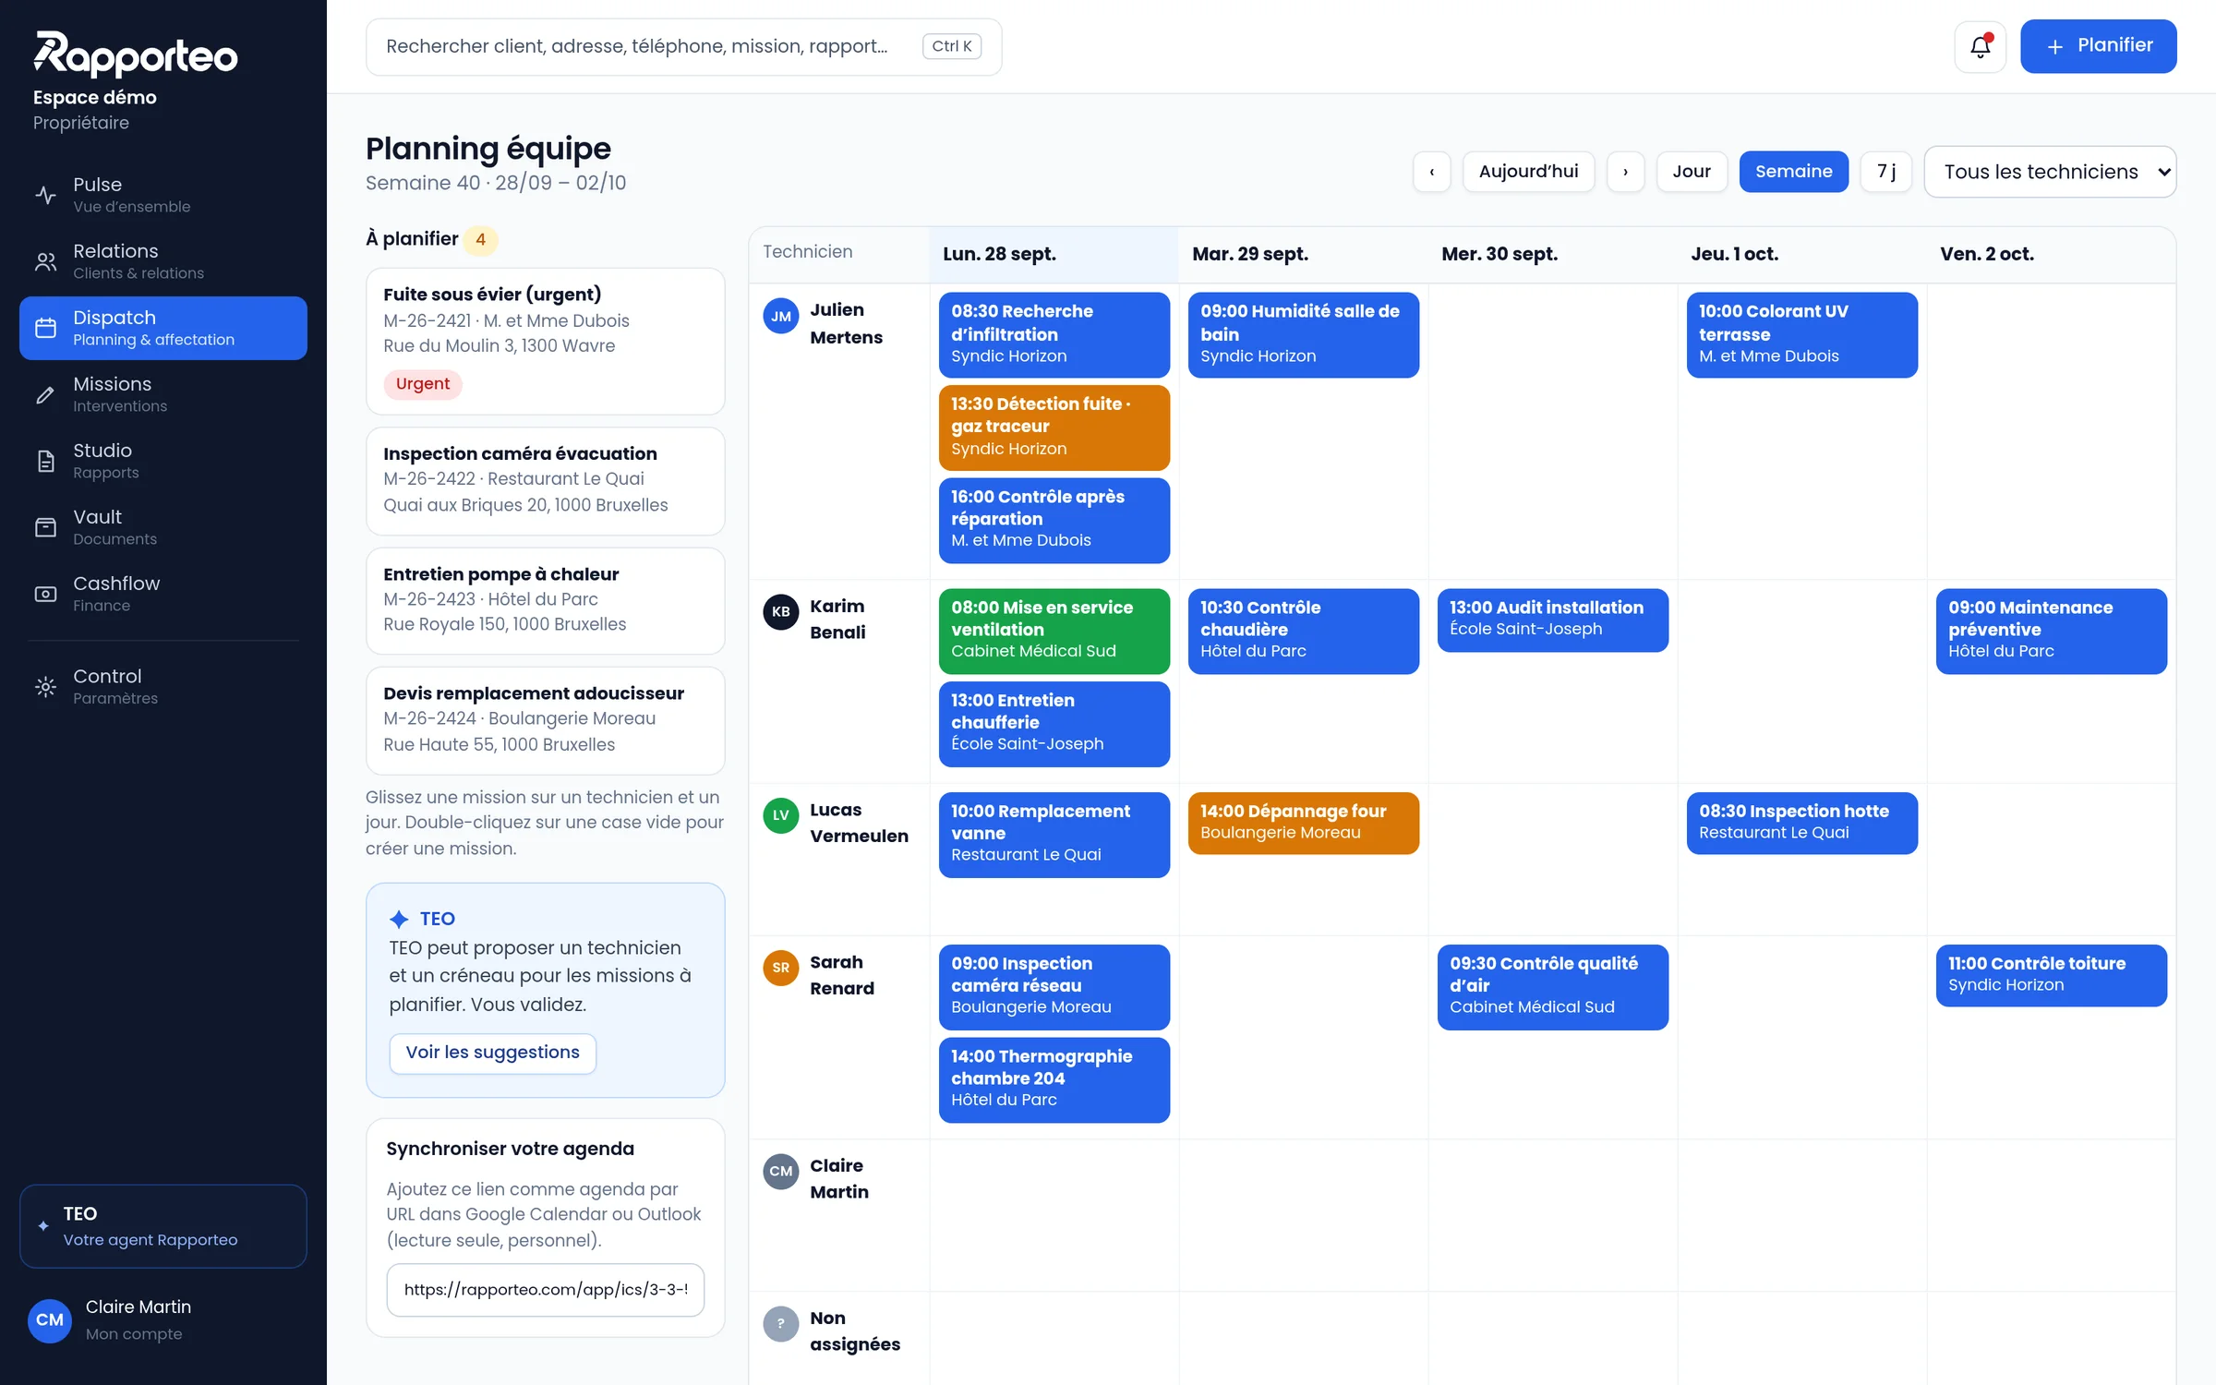Image resolution: width=2216 pixels, height=1385 pixels.
Task: Switch to Jour view
Action: [1692, 172]
